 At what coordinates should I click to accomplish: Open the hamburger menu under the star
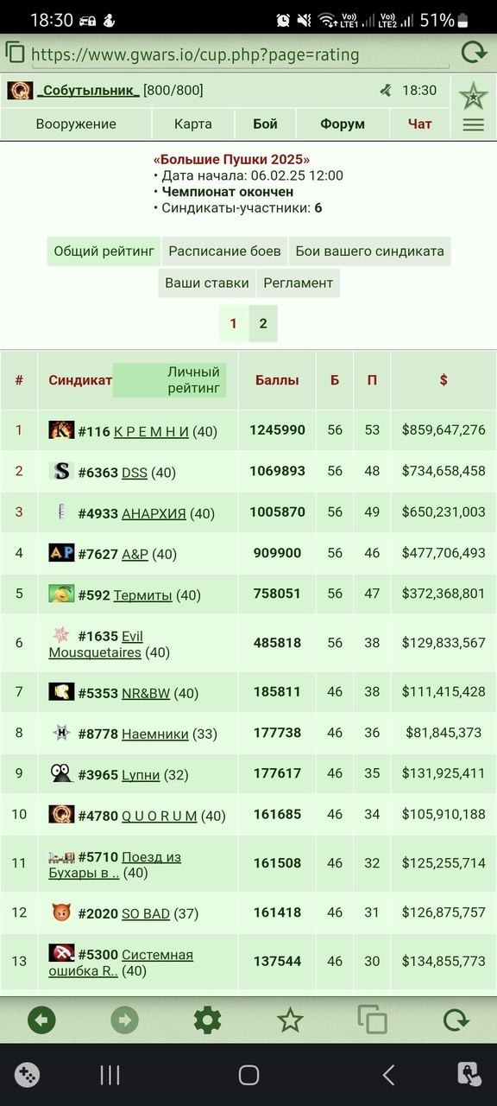pos(473,124)
